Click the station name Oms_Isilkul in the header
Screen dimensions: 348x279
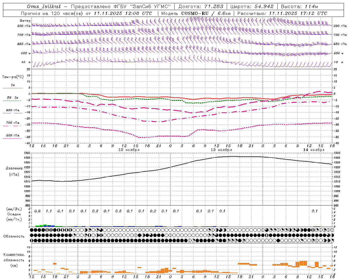(44, 7)
